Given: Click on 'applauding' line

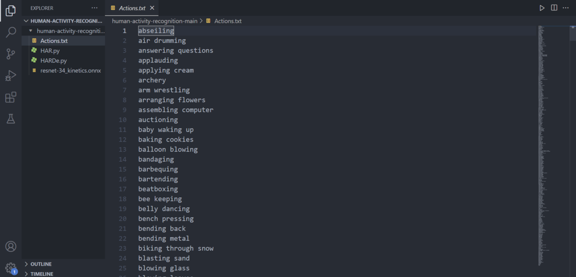Looking at the screenshot, I should pyautogui.click(x=158, y=61).
